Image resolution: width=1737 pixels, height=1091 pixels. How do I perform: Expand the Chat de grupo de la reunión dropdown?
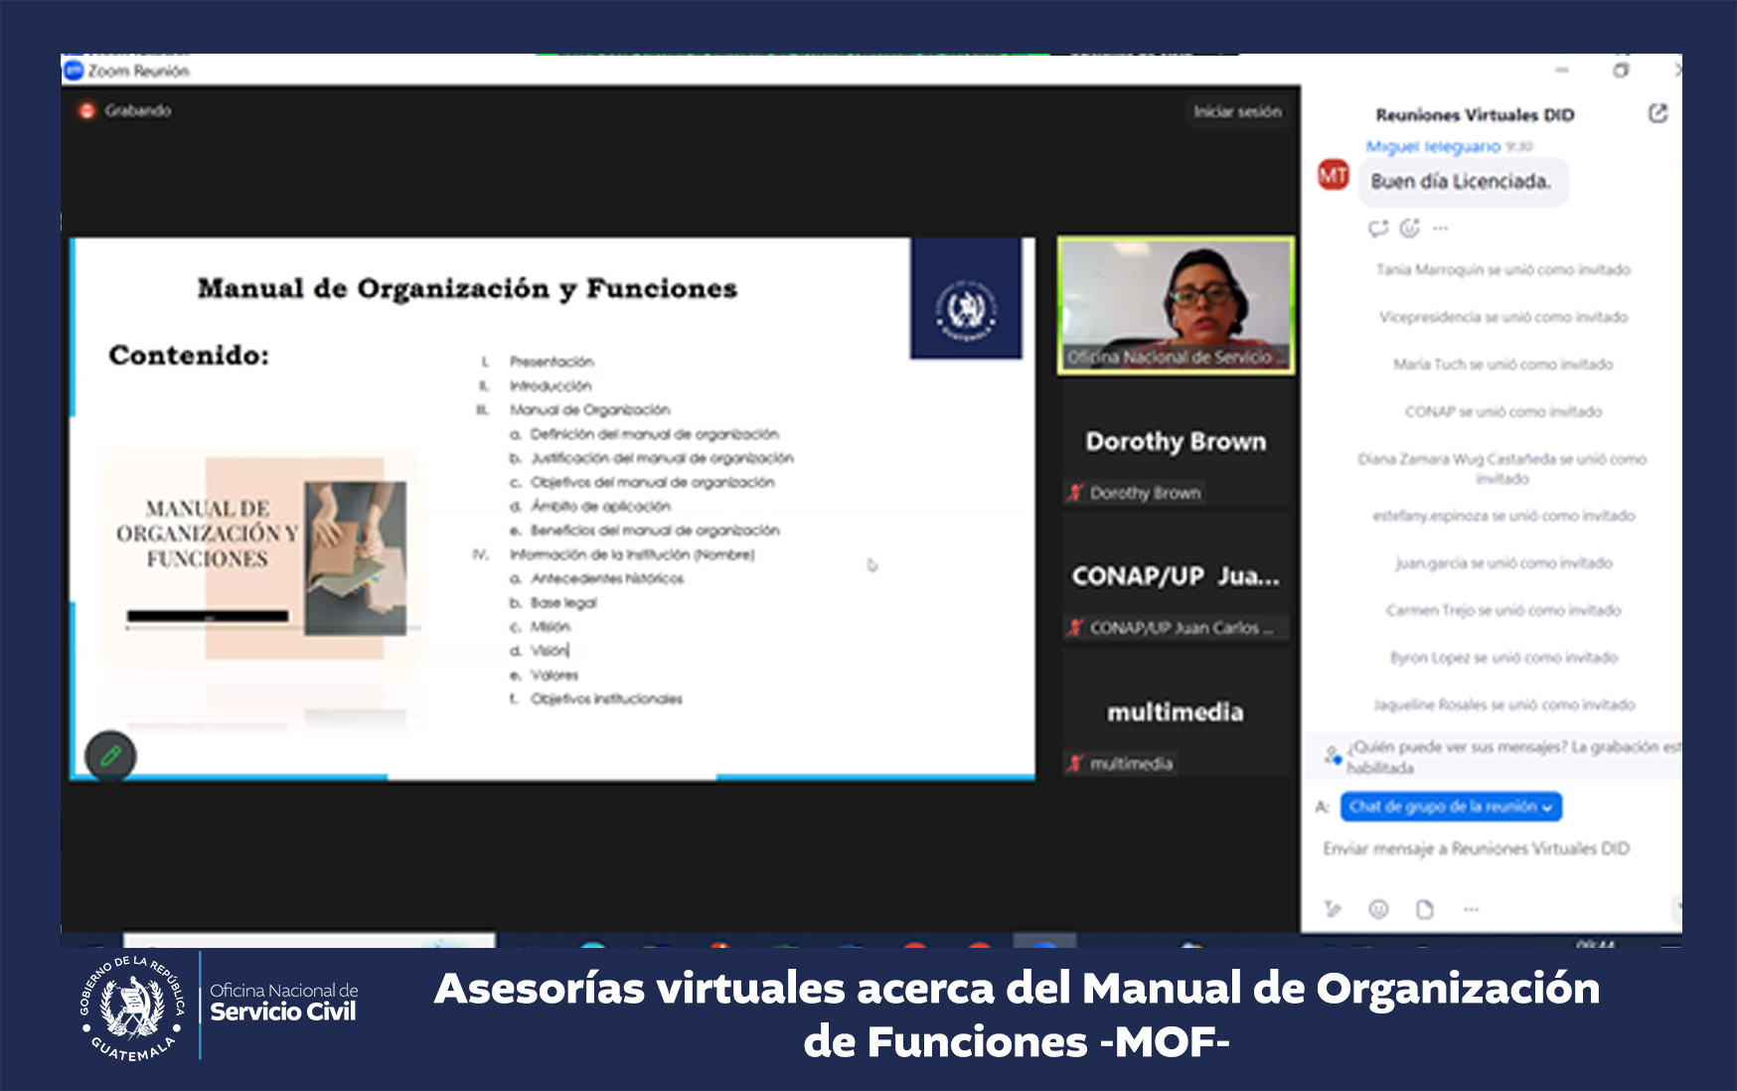(1450, 807)
